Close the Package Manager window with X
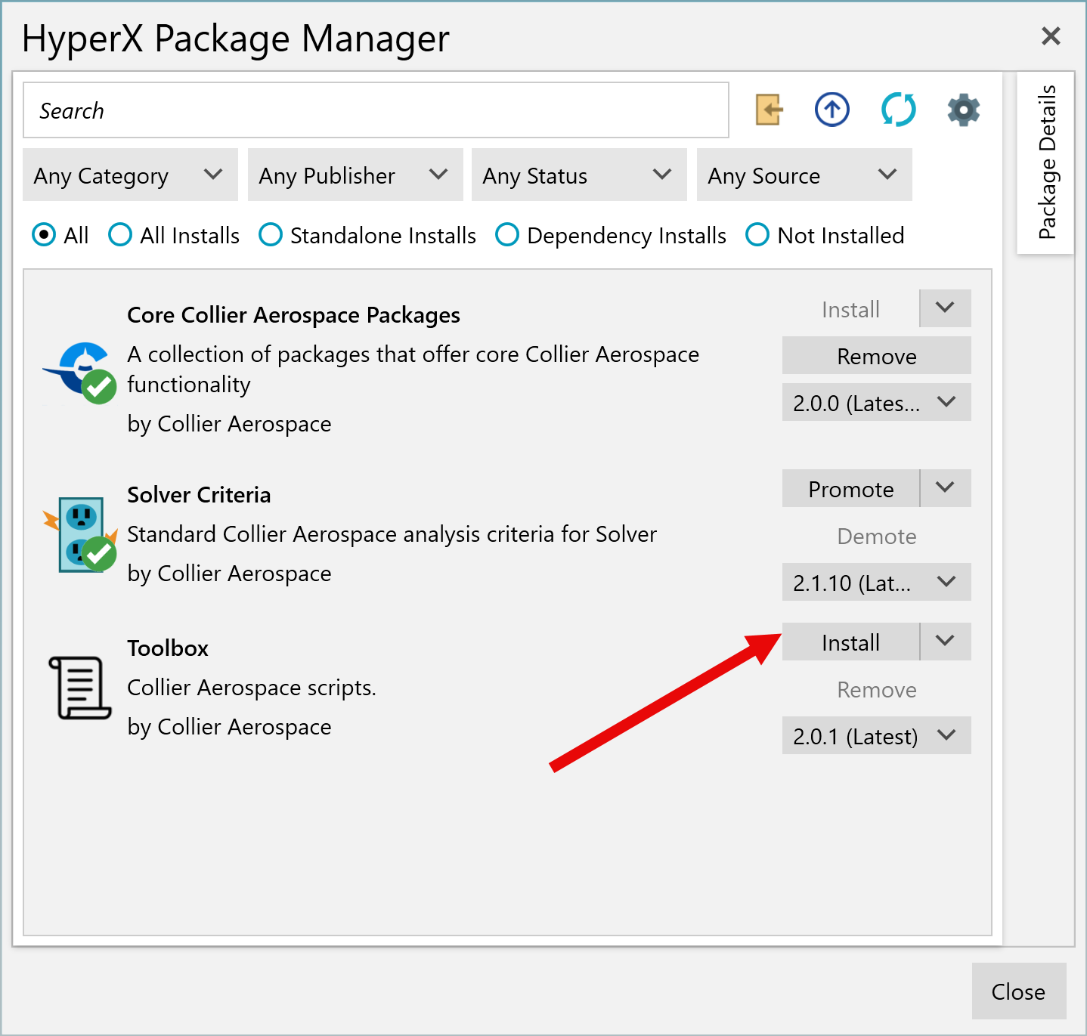The height and width of the screenshot is (1036, 1087). point(1051,36)
